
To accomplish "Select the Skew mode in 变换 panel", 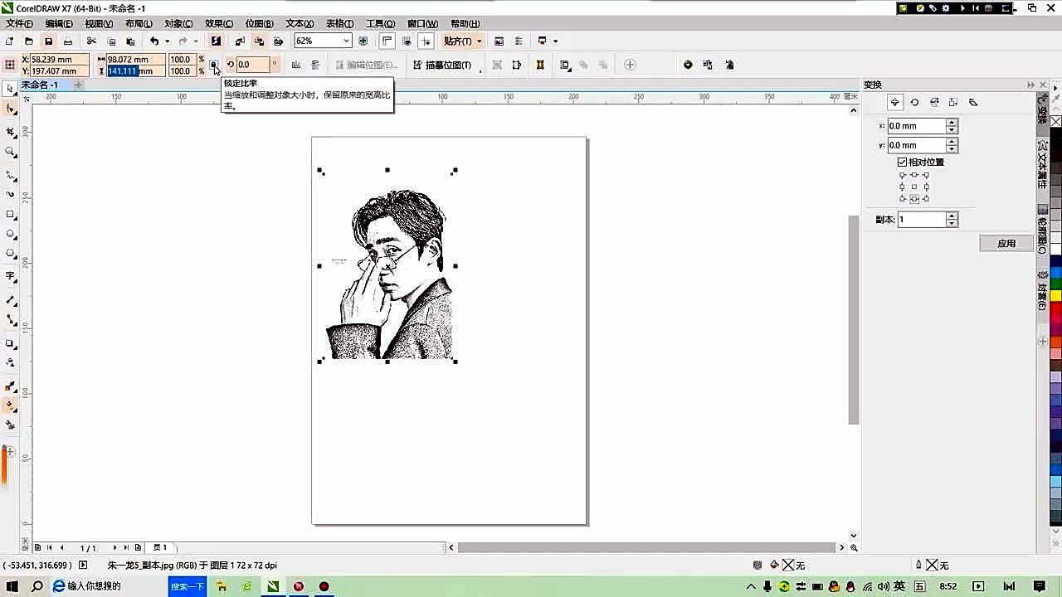I will [973, 102].
